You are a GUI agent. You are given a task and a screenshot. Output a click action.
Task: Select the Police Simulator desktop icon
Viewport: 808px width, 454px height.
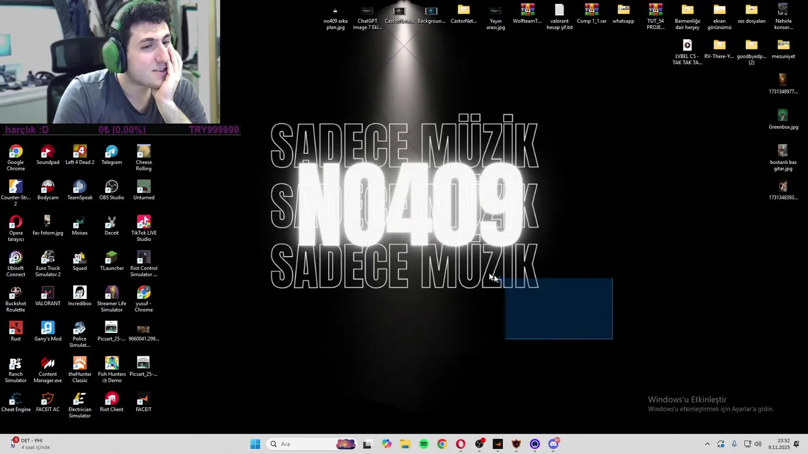[x=80, y=334]
